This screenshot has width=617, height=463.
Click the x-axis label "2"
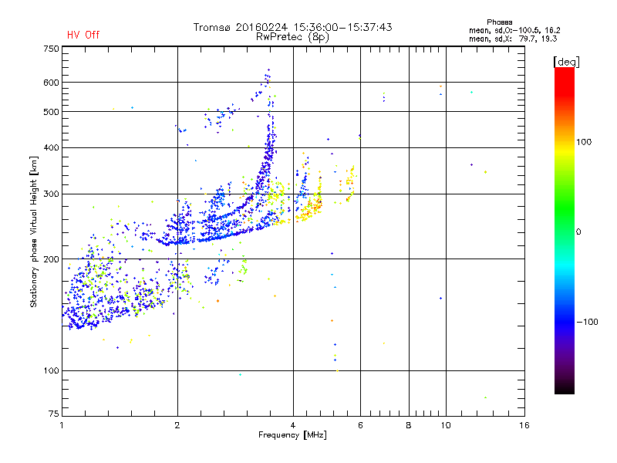[177, 425]
